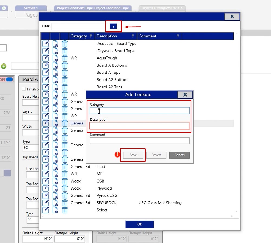The height and width of the screenshot is (243, 271).
Task: Click the OK button at bottom
Action: click(x=139, y=224)
